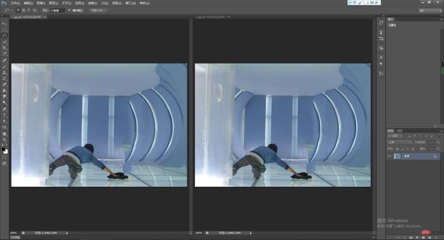Open the character (A) panel icon
The width and height of the screenshot is (444, 240).
pyautogui.click(x=382, y=57)
